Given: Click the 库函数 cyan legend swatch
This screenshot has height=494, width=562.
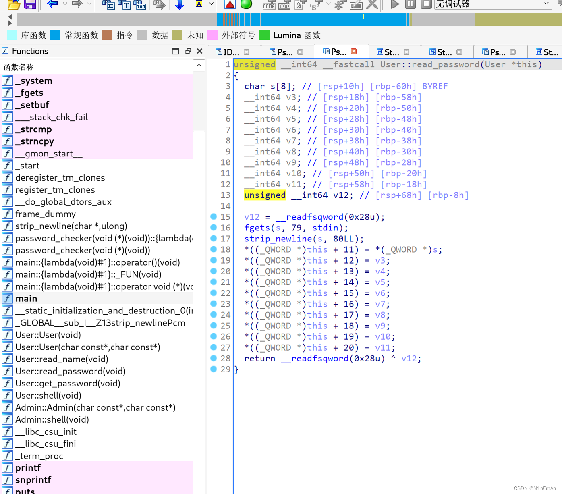Looking at the screenshot, I should tap(12, 35).
